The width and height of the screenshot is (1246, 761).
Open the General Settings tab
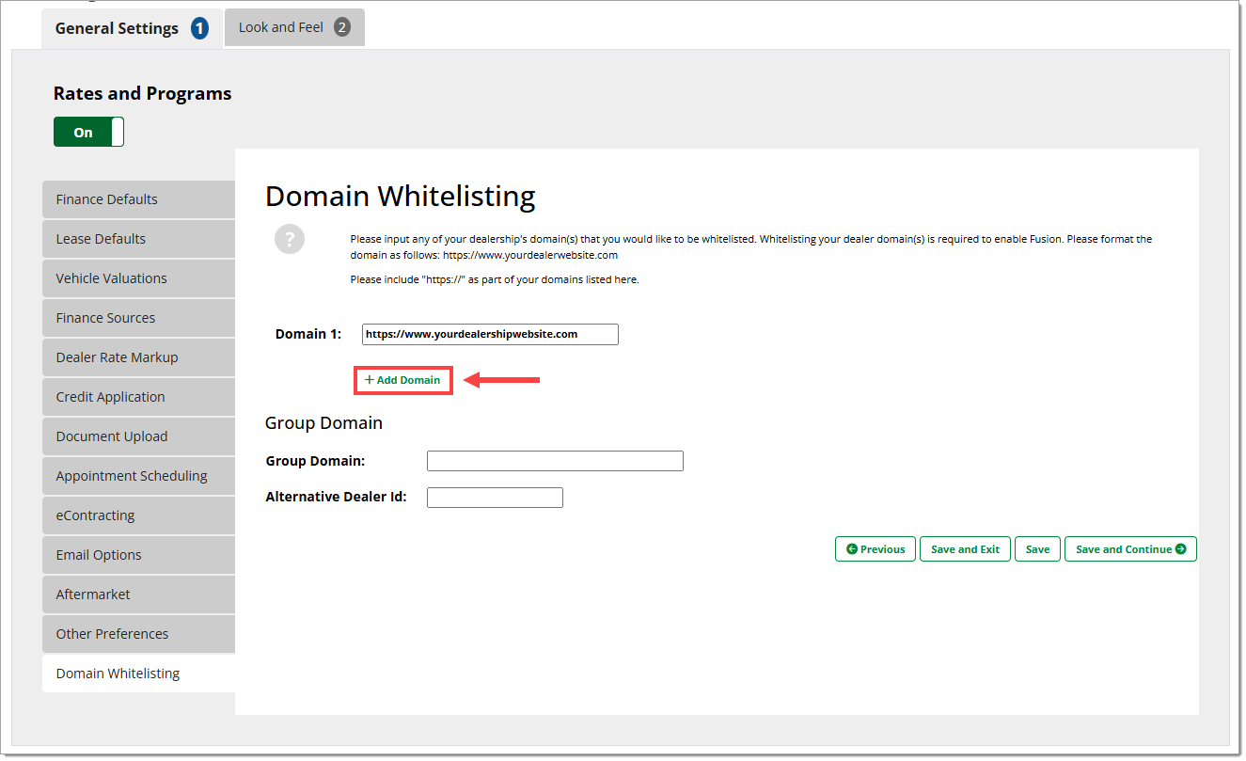click(x=132, y=28)
